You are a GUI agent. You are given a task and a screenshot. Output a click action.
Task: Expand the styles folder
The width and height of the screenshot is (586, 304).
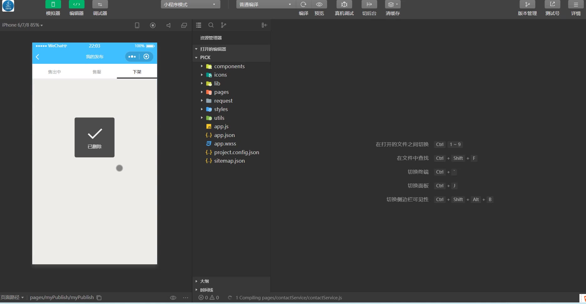tap(231, 109)
